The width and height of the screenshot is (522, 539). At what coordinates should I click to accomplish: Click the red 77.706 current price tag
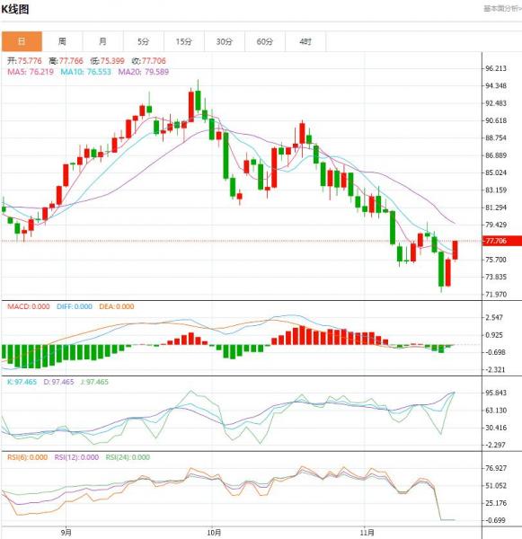click(x=502, y=241)
